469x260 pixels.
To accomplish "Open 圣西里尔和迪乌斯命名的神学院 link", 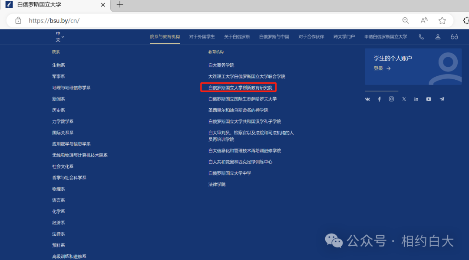I will (x=238, y=110).
